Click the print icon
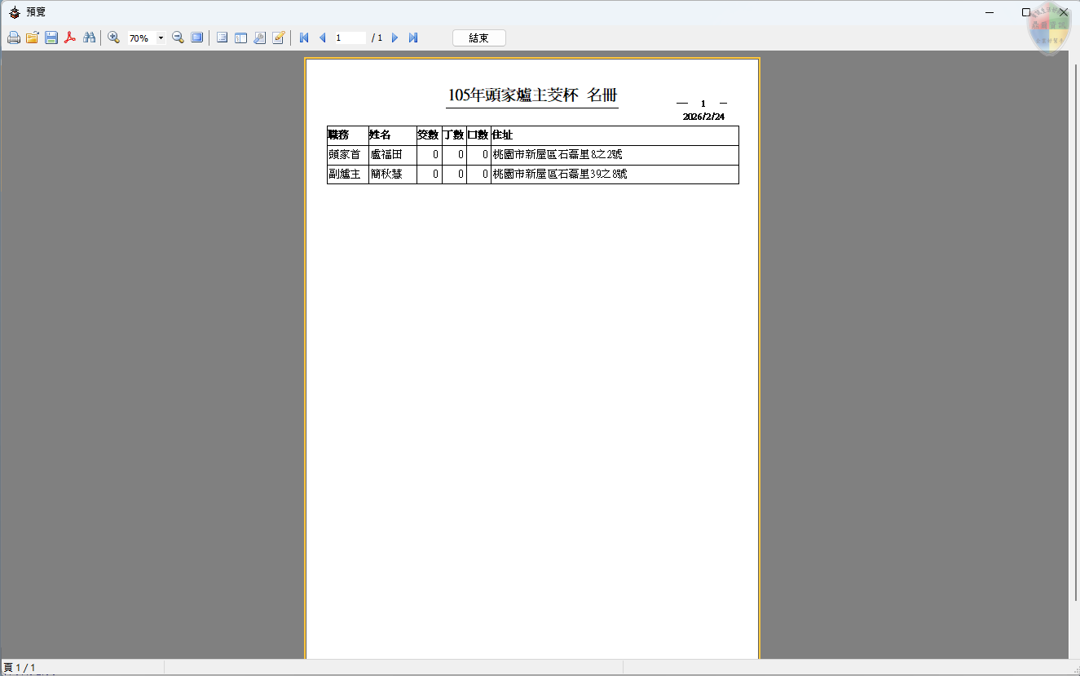Screen dimensions: 1080x676 (14, 38)
